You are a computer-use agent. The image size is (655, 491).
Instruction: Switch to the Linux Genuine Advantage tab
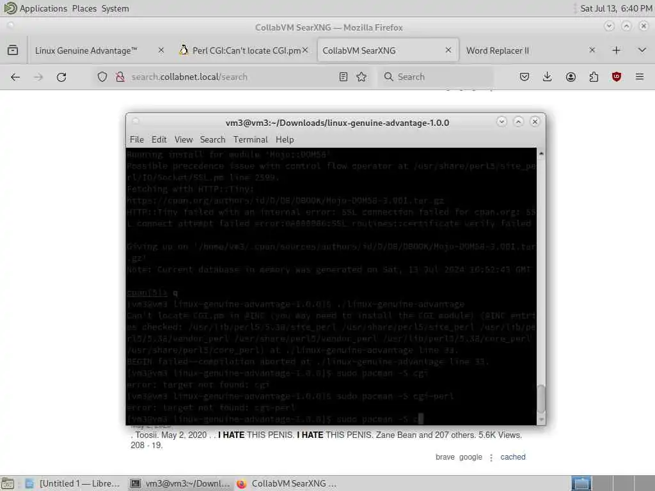point(99,51)
